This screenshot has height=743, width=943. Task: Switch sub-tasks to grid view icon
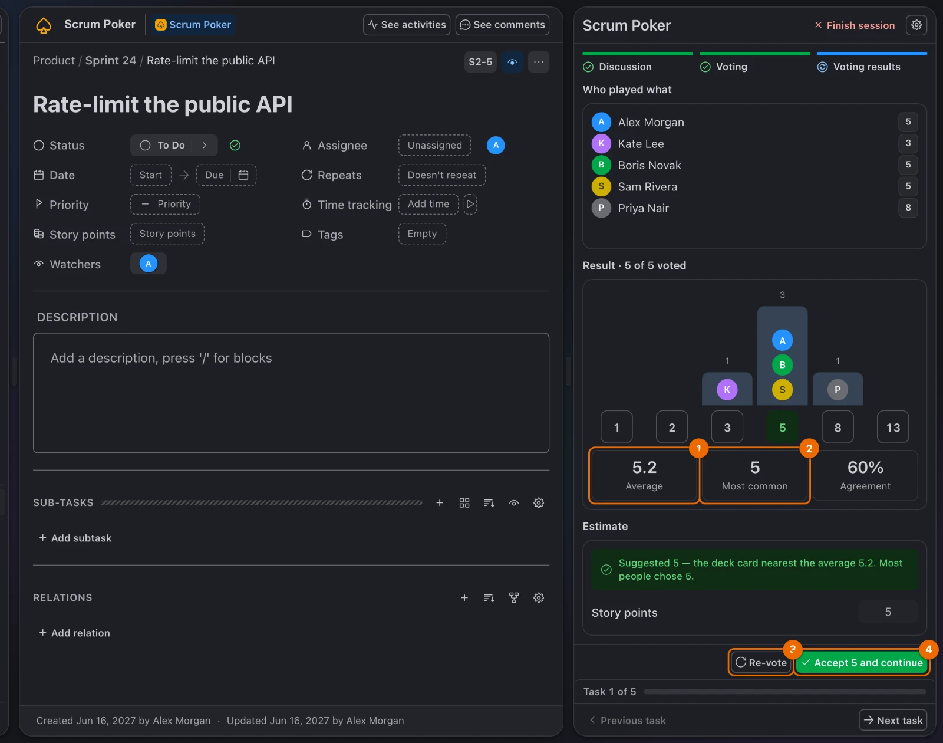coord(464,503)
